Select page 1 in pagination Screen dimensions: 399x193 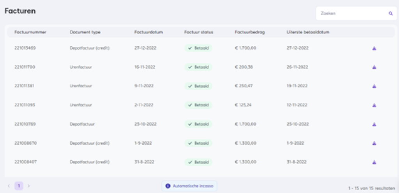(x=19, y=186)
